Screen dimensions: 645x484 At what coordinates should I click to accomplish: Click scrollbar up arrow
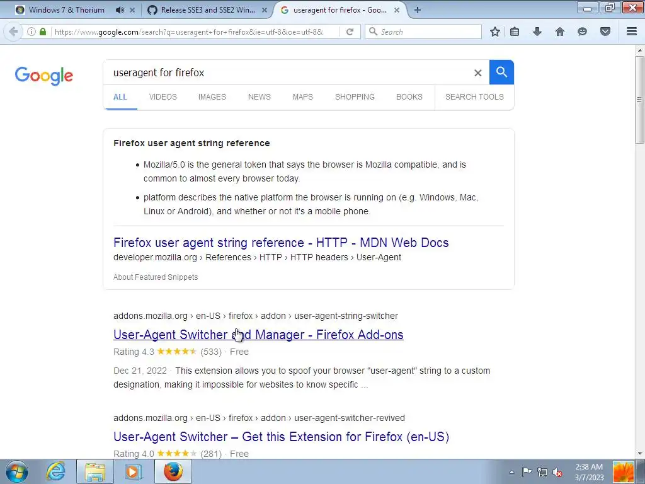(639, 50)
